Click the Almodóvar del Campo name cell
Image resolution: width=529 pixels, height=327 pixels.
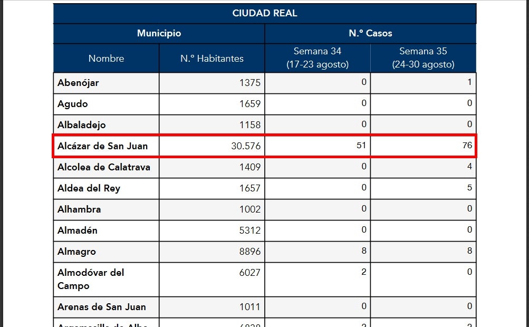[x=91, y=279]
